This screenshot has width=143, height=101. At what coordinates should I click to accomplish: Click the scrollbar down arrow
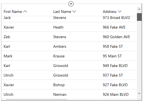pyautogui.click(x=139, y=93)
